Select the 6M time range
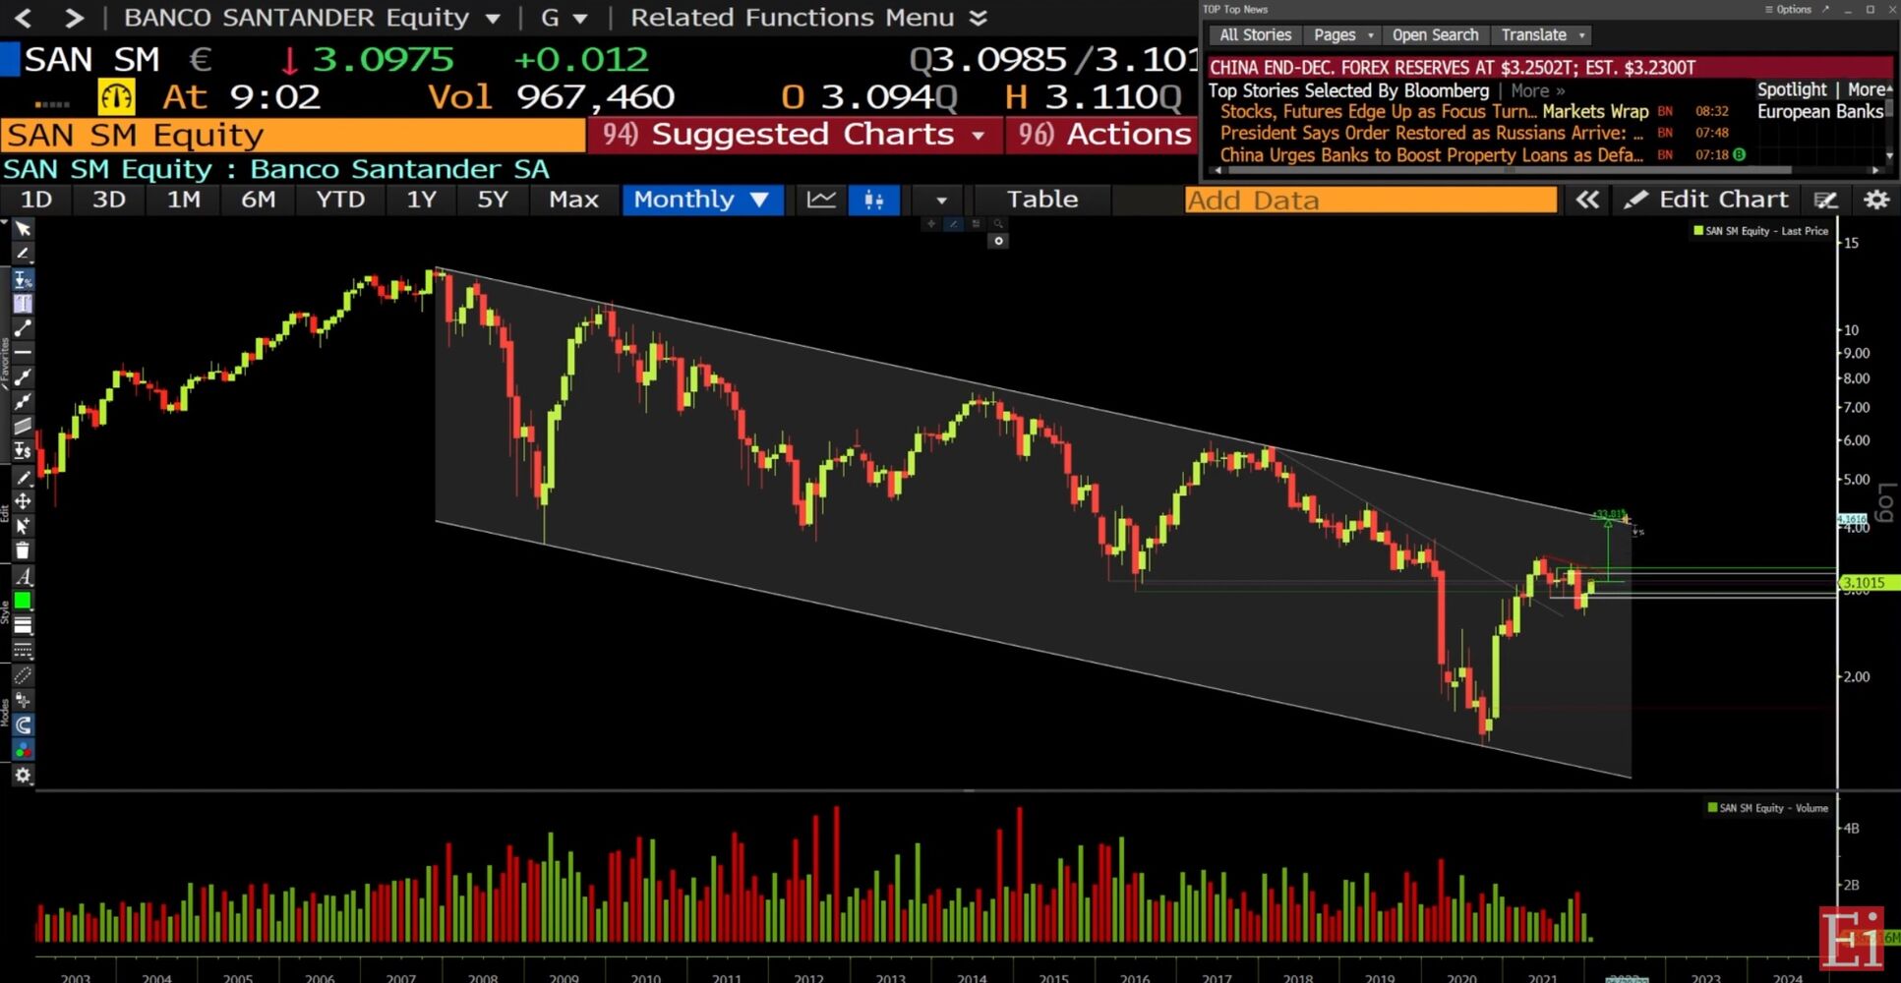Image resolution: width=1901 pixels, height=983 pixels. [259, 200]
